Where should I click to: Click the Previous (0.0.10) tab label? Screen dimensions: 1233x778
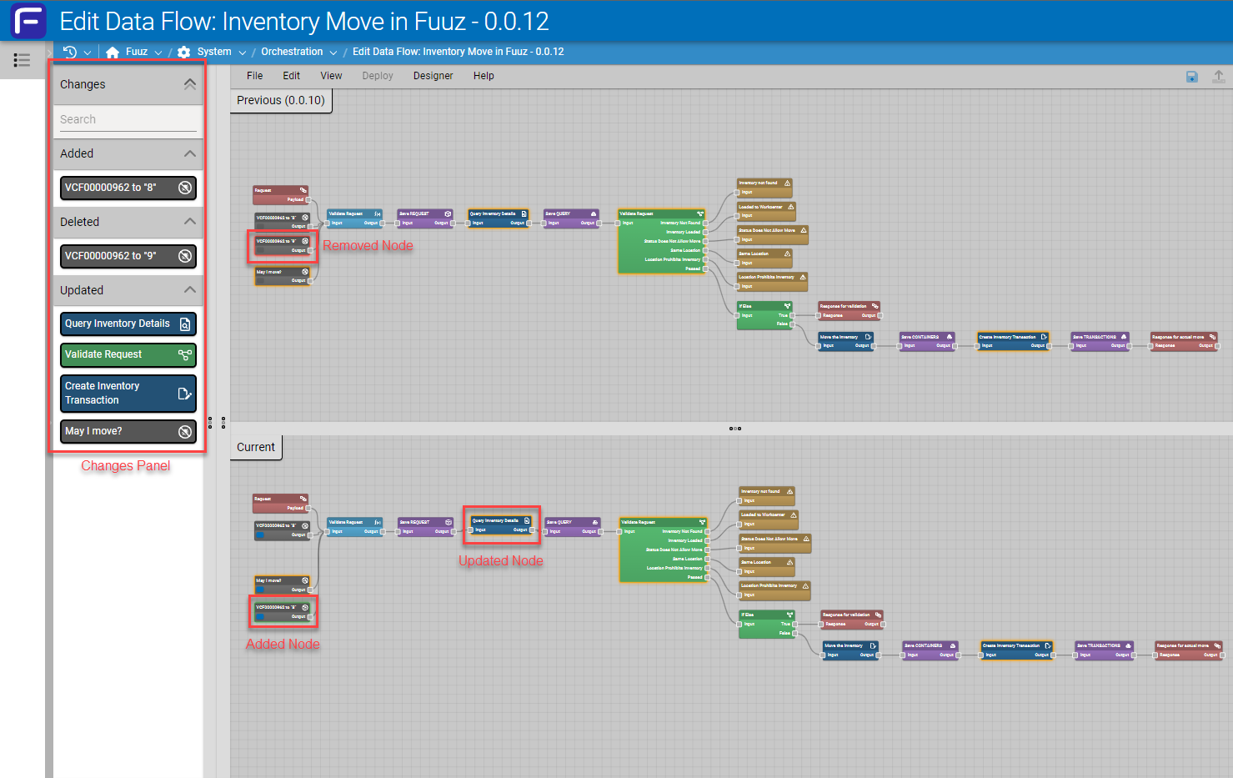pyautogui.click(x=281, y=100)
